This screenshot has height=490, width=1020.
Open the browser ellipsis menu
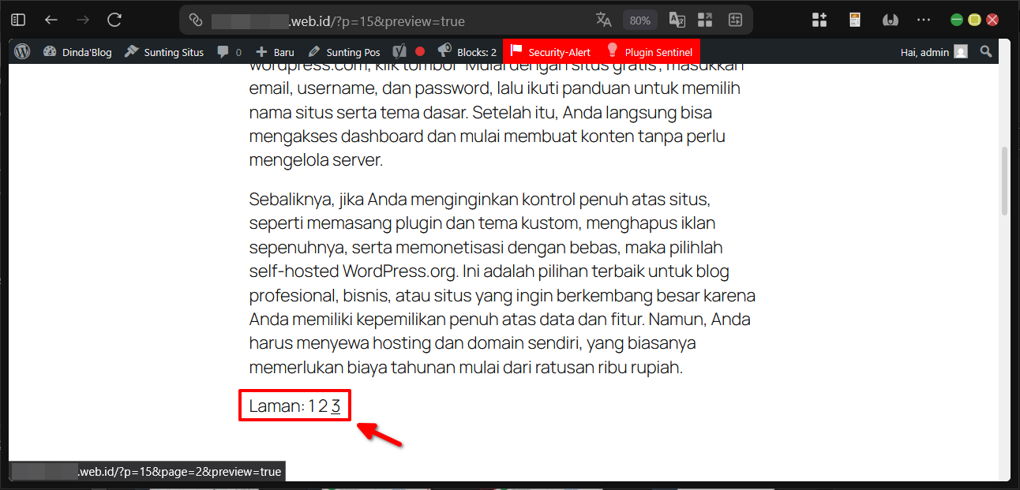click(x=924, y=20)
